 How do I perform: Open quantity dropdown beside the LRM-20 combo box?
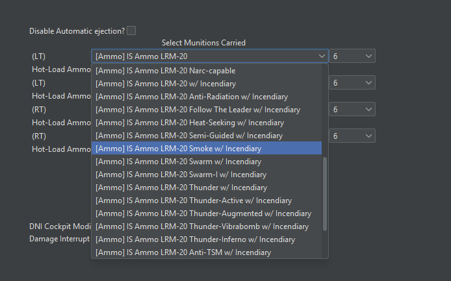(x=352, y=56)
